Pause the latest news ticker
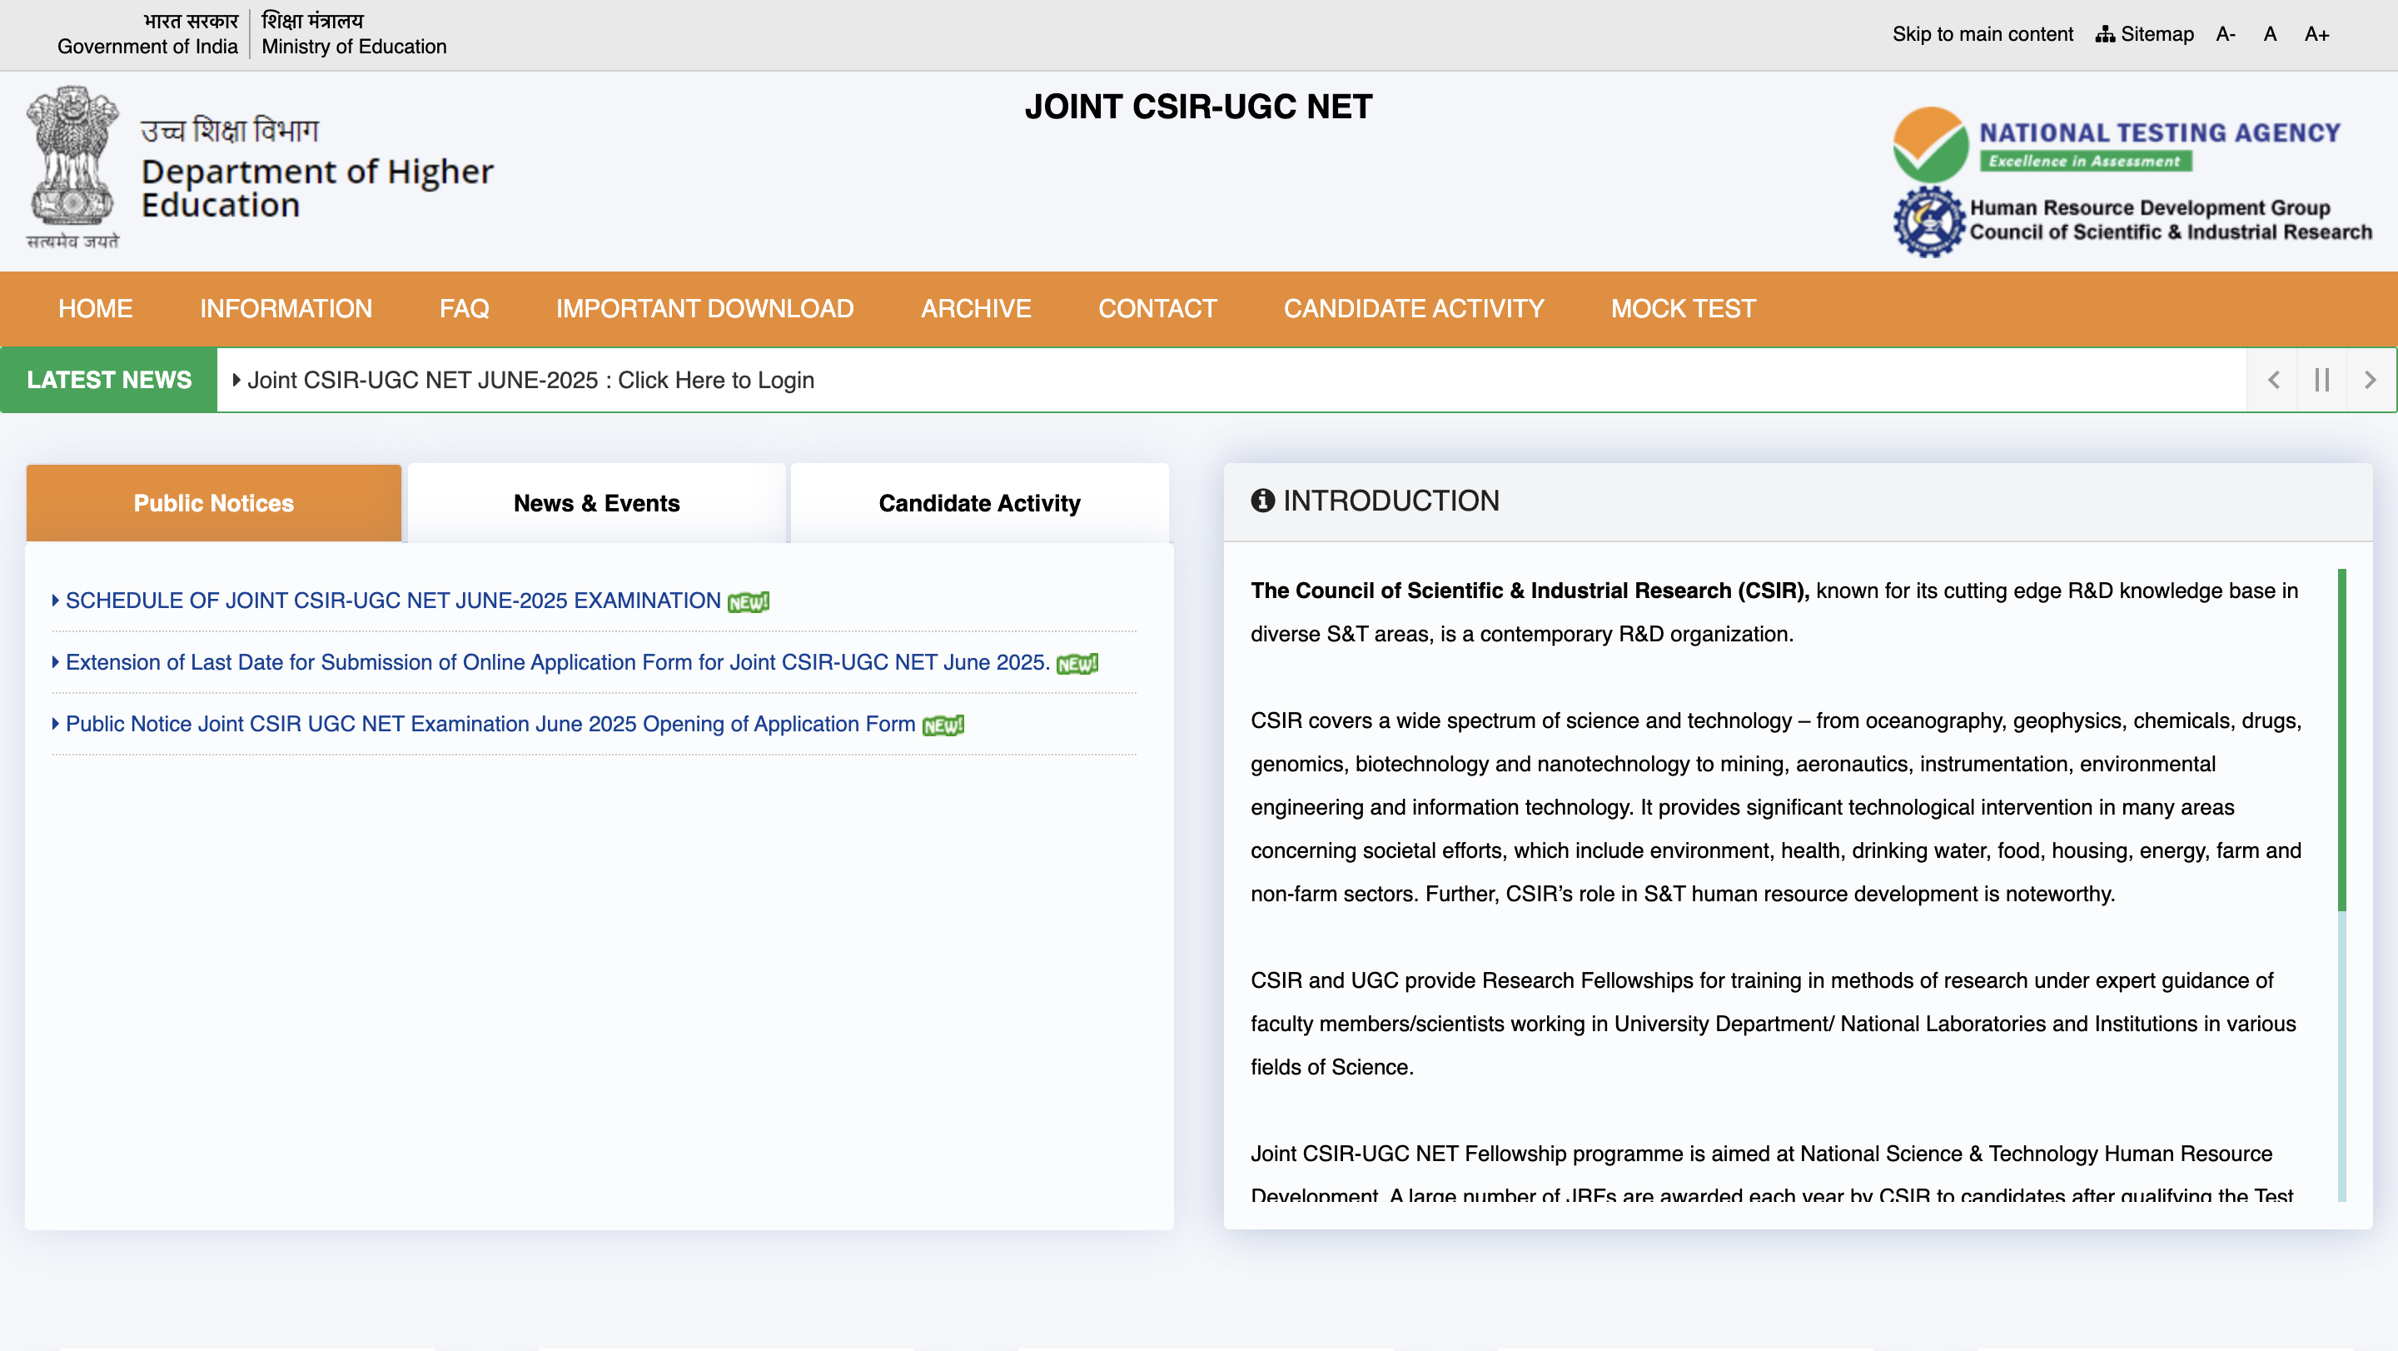 tap(2321, 380)
